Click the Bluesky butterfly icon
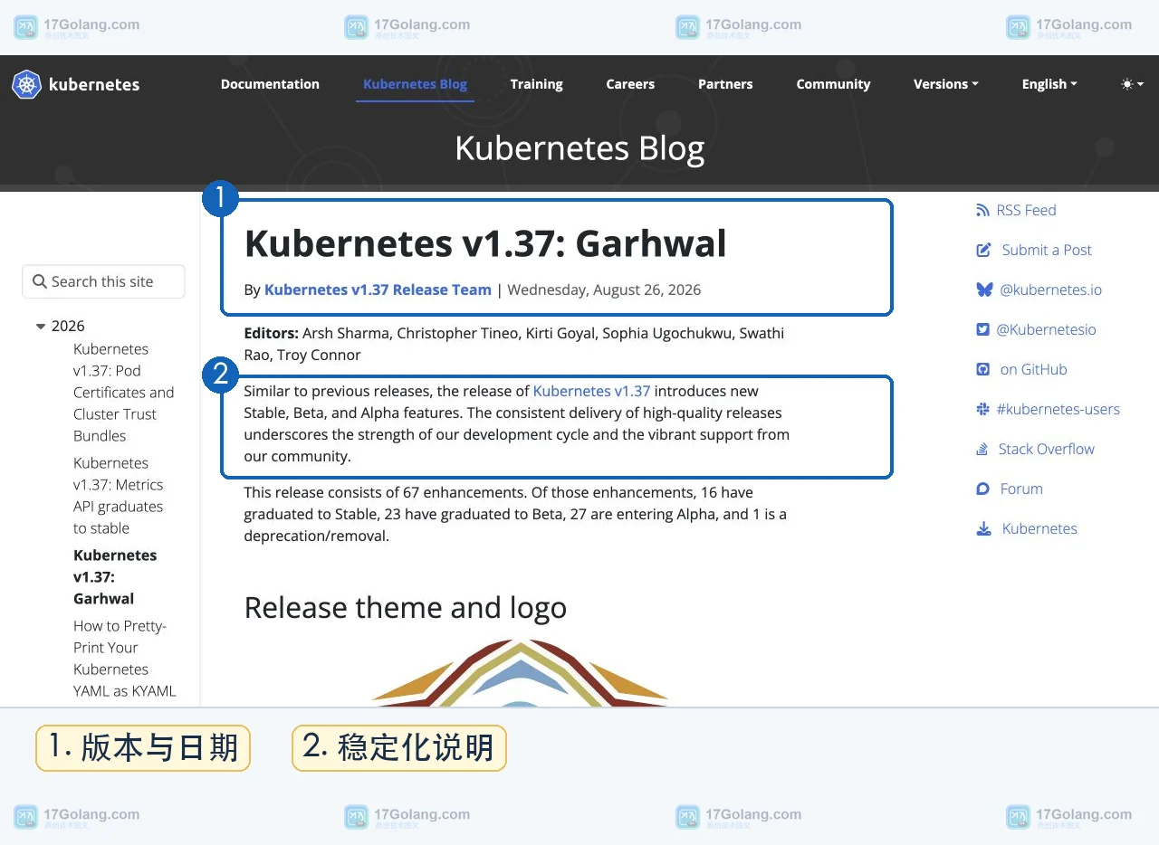1159x845 pixels. click(984, 290)
